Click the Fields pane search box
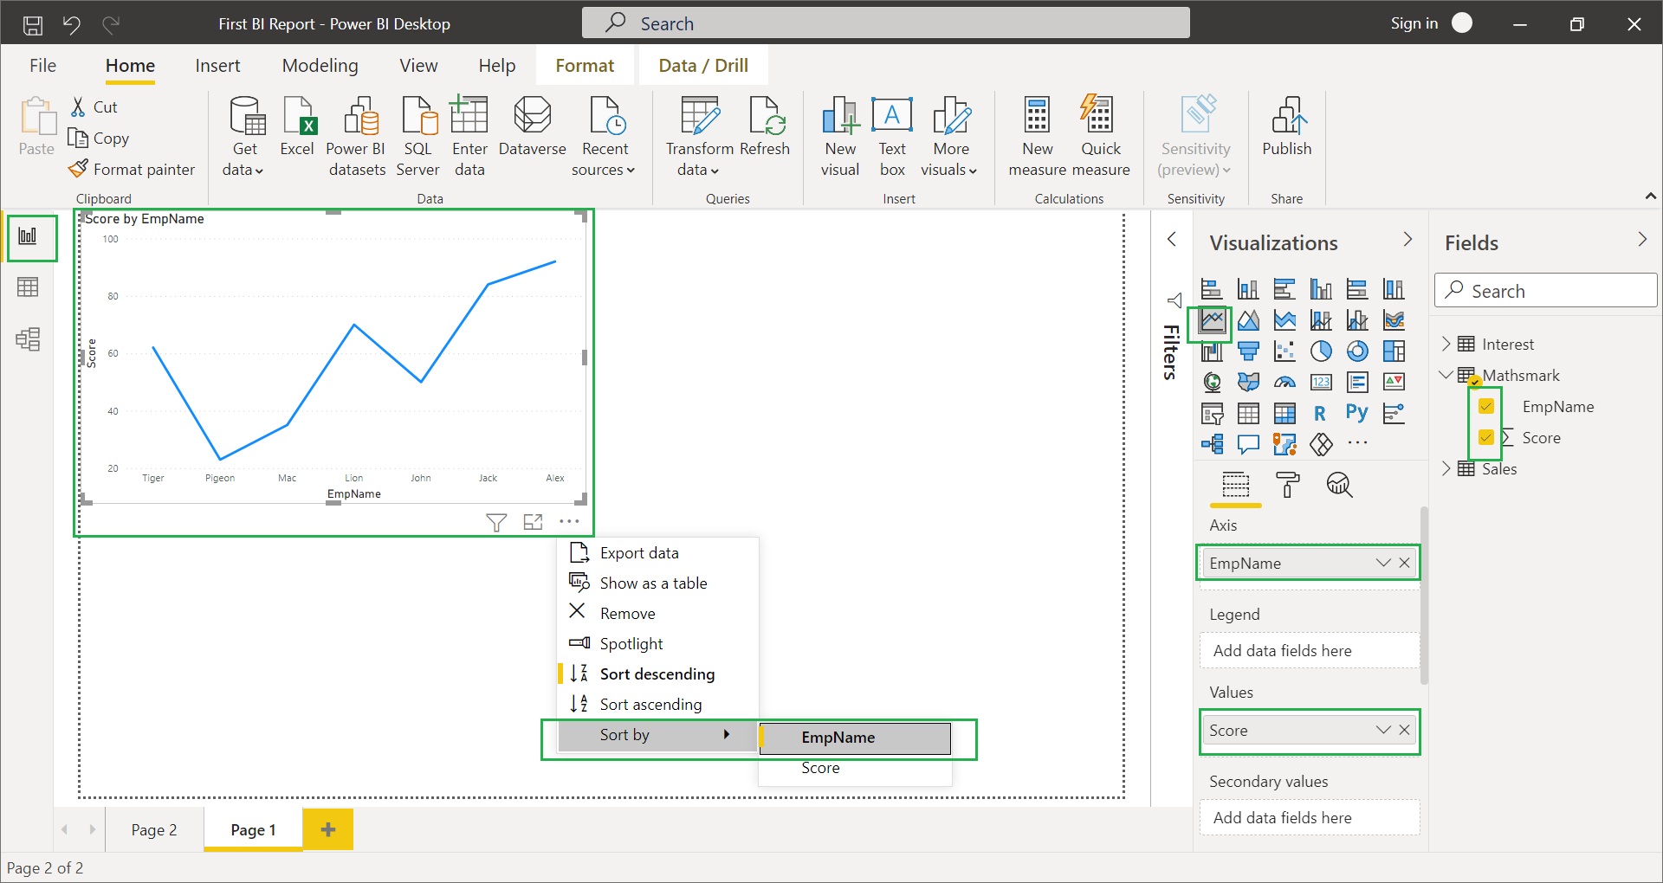 click(1546, 291)
